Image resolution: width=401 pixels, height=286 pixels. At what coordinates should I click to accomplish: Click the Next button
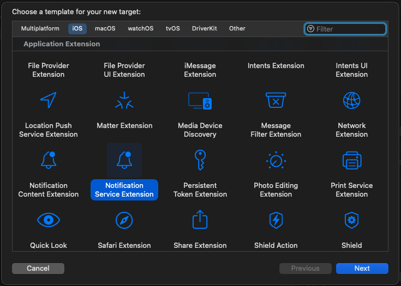(x=362, y=268)
